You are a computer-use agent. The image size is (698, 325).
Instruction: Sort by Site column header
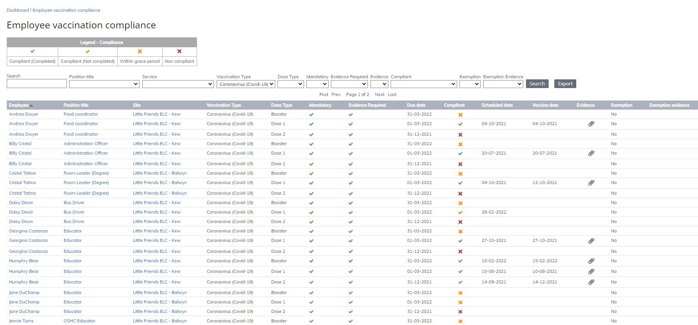[137, 105]
